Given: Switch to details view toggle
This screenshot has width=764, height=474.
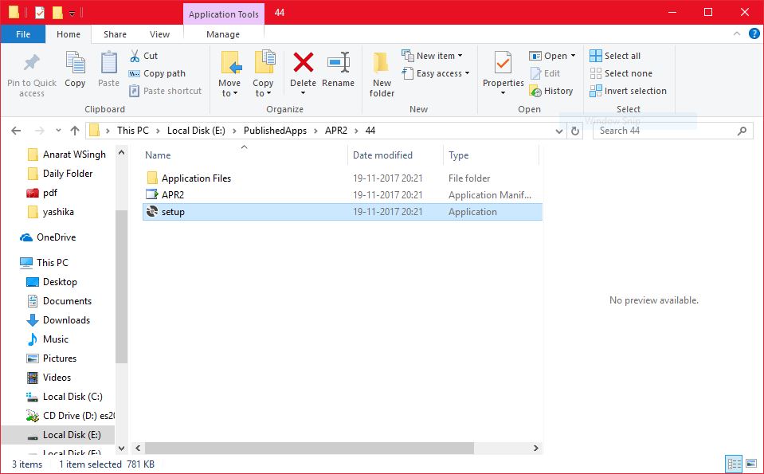Looking at the screenshot, I should (x=734, y=464).
